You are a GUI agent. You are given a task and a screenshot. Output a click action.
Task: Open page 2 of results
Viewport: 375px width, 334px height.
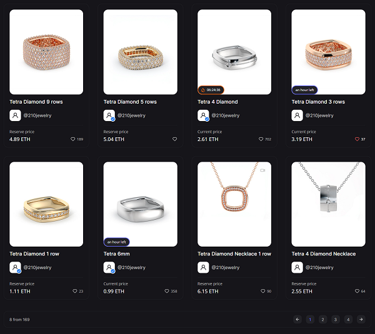point(322,320)
